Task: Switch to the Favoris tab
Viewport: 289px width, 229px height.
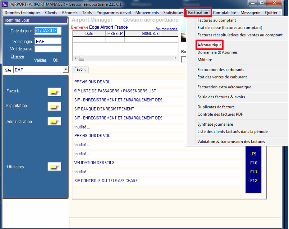Action: (80, 70)
